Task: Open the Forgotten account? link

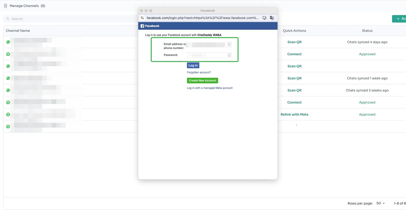Action: click(x=199, y=73)
